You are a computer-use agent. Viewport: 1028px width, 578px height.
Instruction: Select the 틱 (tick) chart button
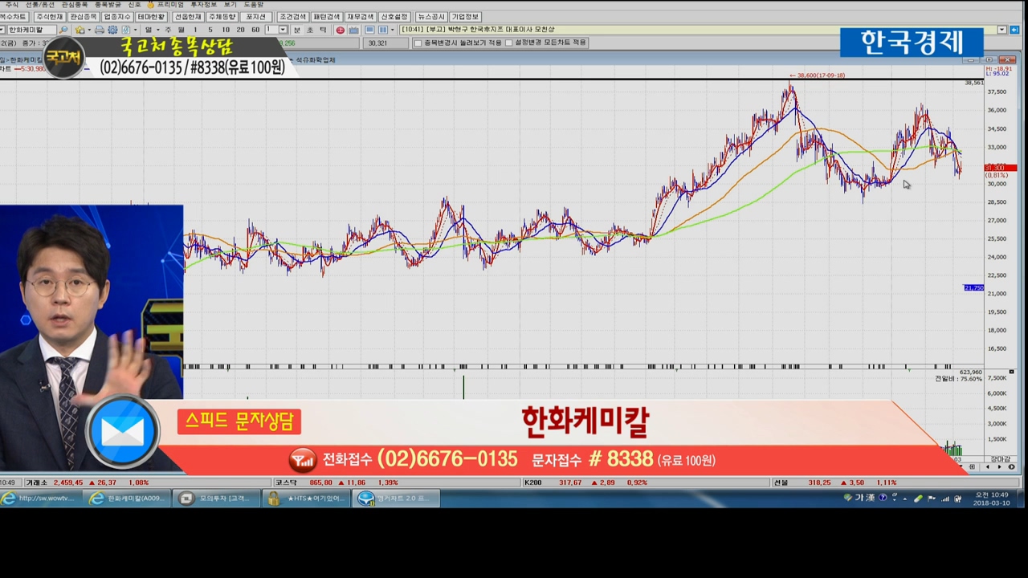(323, 30)
